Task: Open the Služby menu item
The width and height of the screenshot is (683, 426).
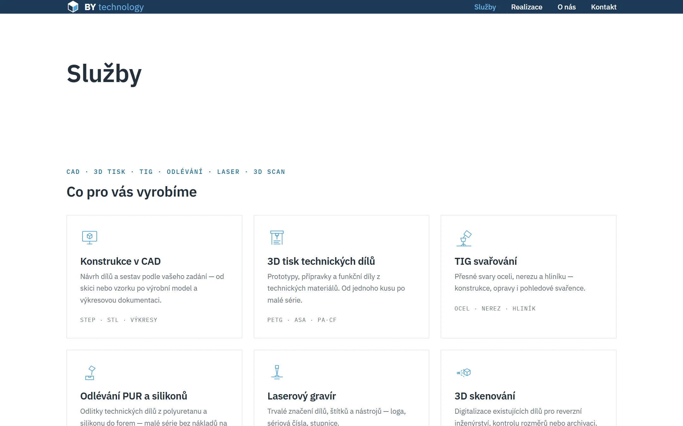Action: pyautogui.click(x=485, y=7)
